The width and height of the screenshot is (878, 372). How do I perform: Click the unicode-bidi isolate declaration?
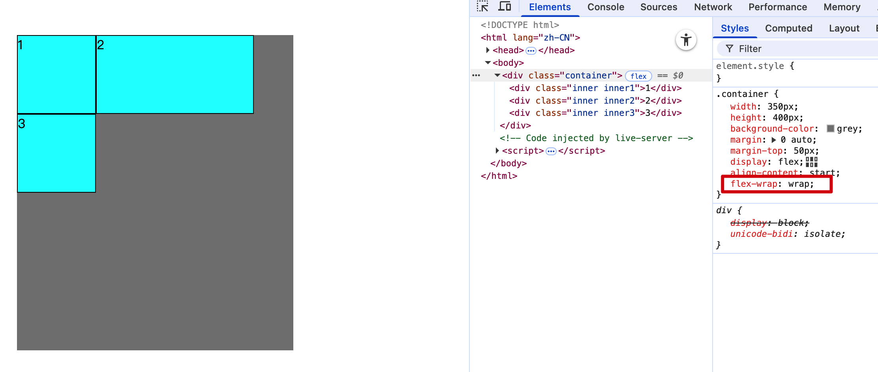pos(788,234)
